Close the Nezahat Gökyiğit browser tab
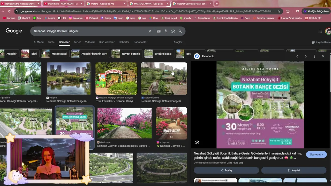Image resolution: width=331 pixels, height=186 pixels. (210, 4)
